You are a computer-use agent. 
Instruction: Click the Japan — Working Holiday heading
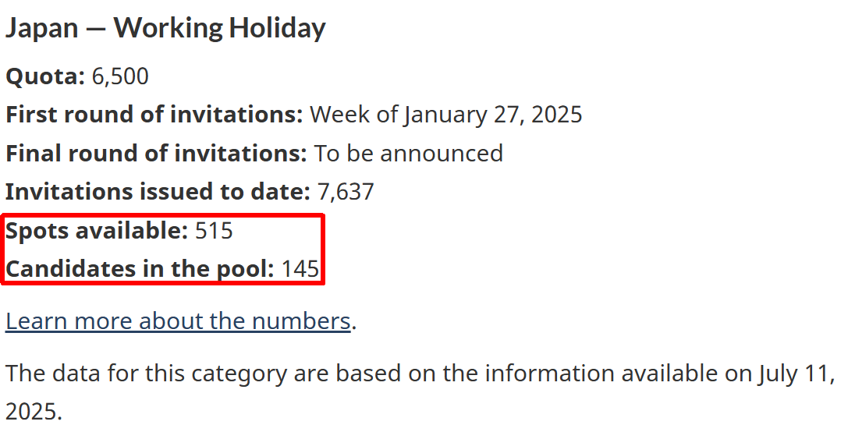pyautogui.click(x=165, y=28)
